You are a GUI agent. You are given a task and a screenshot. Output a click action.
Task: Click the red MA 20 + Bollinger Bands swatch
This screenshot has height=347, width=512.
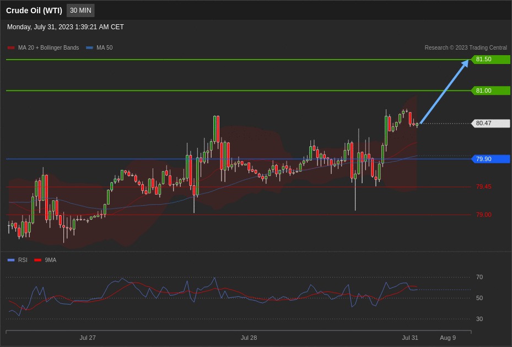pos(11,48)
